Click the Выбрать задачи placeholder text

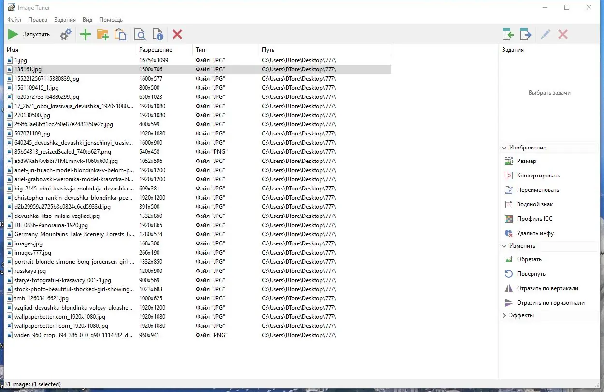tap(549, 93)
